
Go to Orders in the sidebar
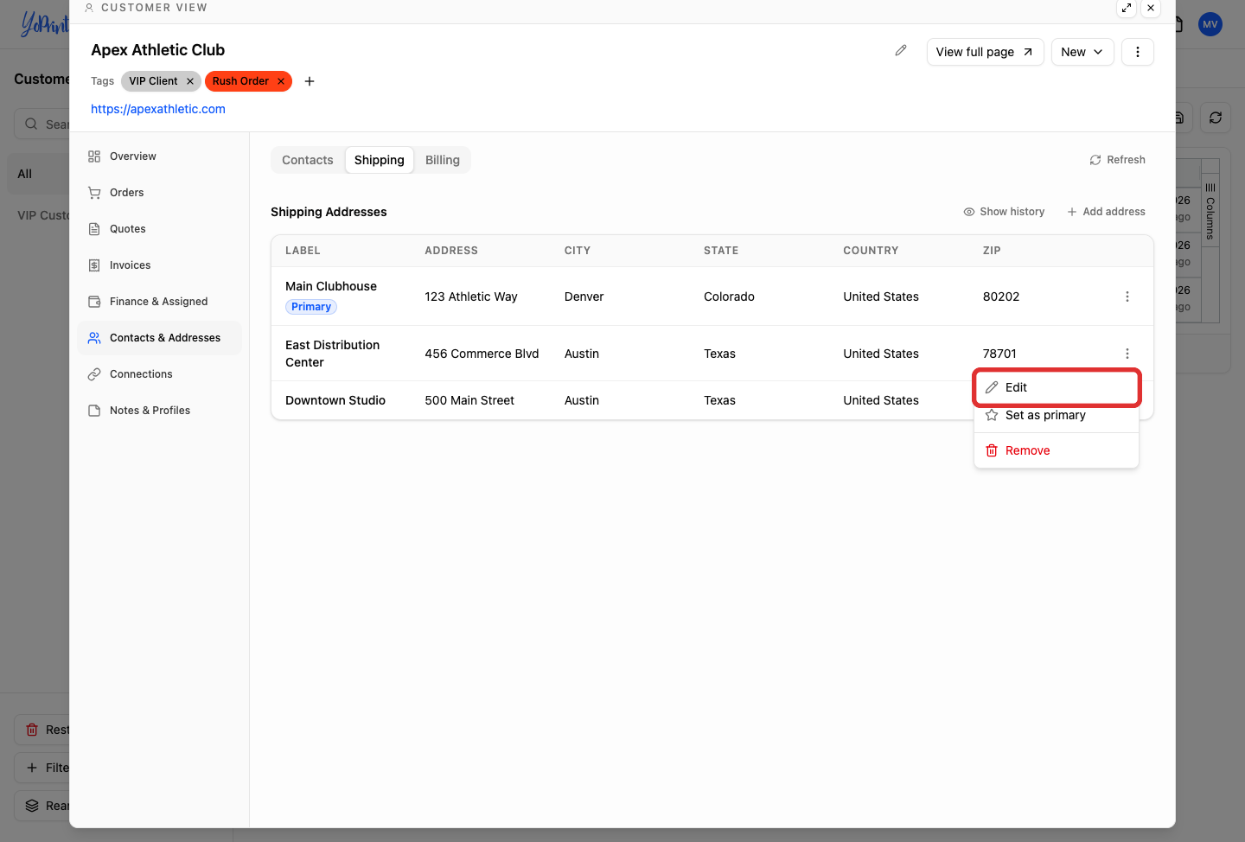click(x=159, y=193)
